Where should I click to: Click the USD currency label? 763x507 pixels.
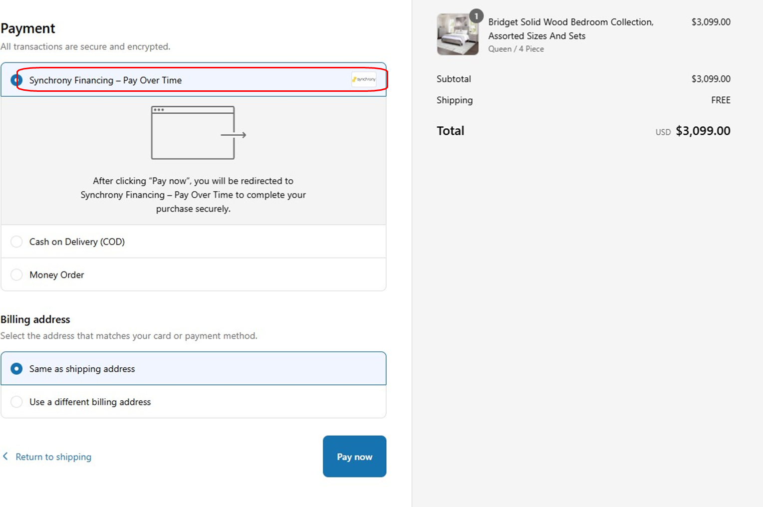click(x=663, y=132)
